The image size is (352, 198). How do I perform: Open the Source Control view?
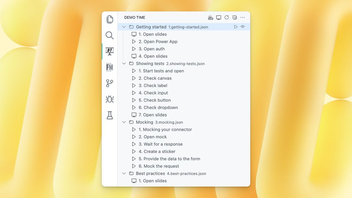point(109,83)
